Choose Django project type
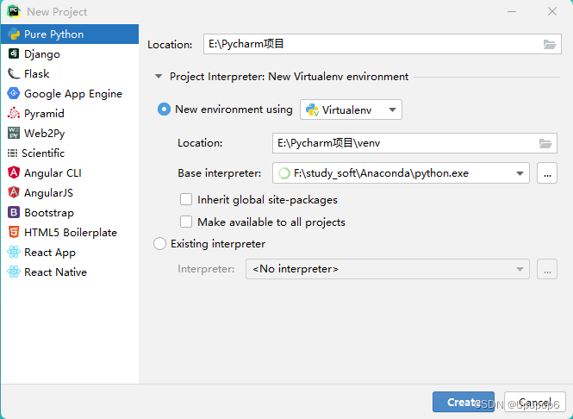The height and width of the screenshot is (419, 573). tap(70, 53)
